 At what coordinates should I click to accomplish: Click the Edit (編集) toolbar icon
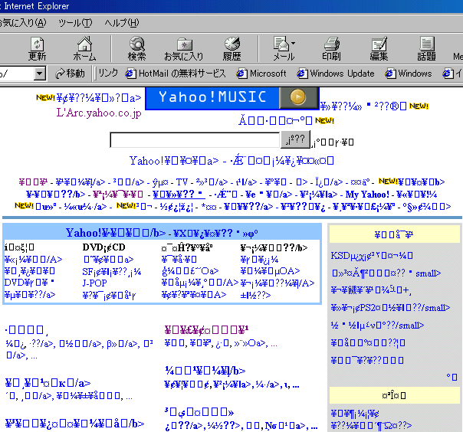click(379, 48)
